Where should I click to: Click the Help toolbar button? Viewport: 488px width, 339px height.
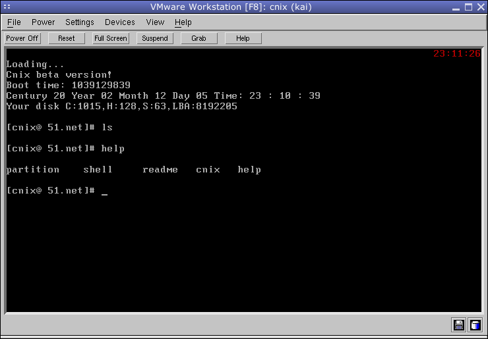pyautogui.click(x=243, y=39)
